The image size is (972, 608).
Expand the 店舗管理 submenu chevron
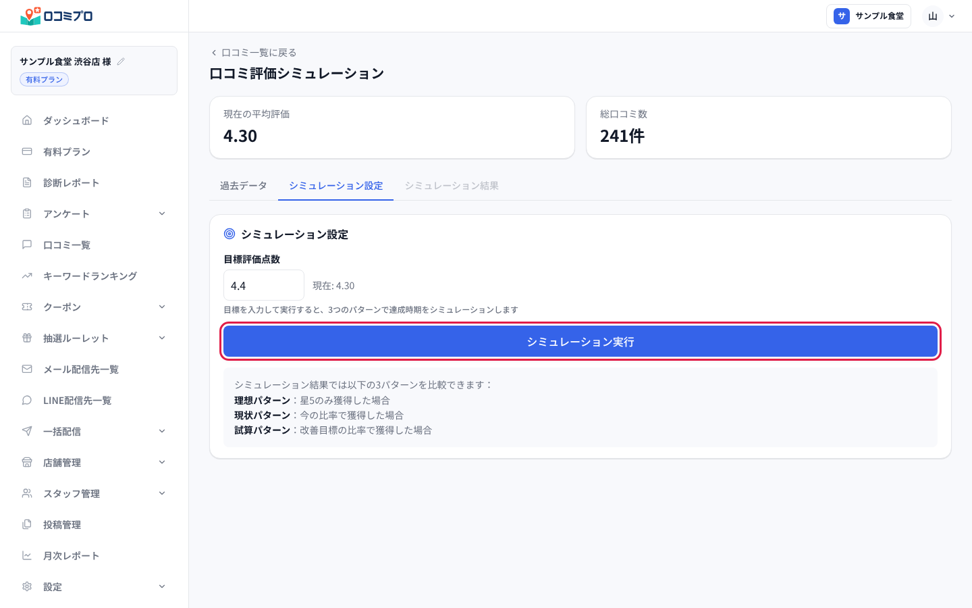[x=162, y=462]
